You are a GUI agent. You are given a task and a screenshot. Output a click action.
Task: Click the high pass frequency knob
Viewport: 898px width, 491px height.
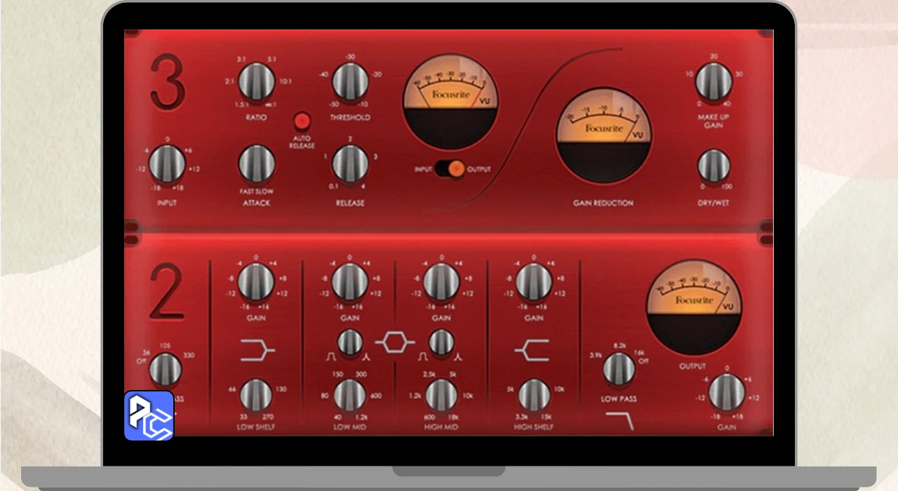point(166,370)
